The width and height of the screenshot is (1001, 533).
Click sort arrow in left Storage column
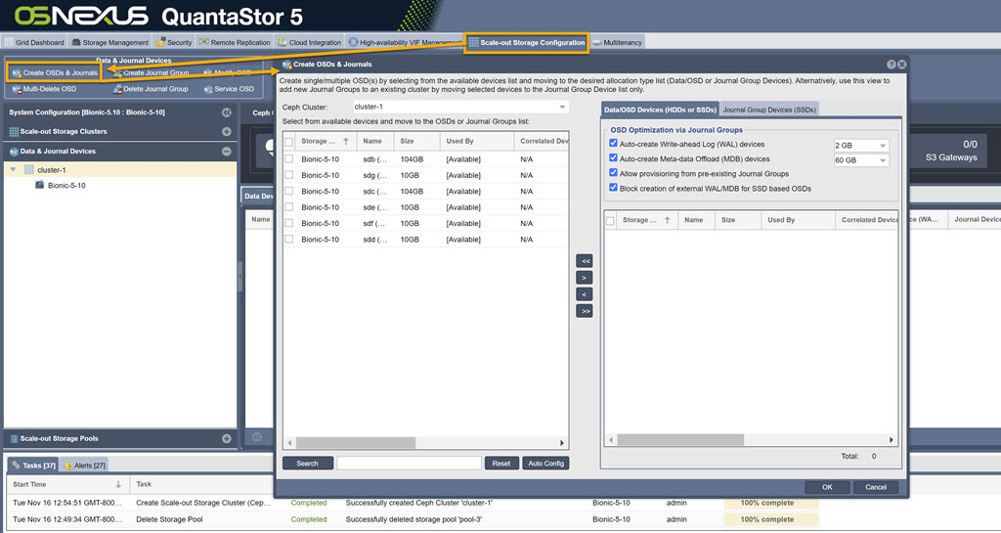pyautogui.click(x=346, y=141)
